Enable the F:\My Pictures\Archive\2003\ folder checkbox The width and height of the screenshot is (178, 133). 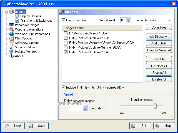[66, 38]
